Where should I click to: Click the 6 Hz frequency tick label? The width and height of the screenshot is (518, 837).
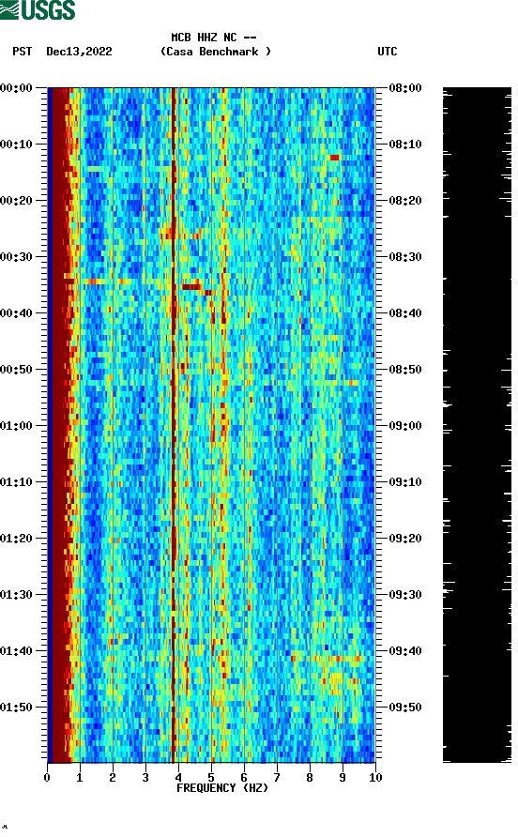[244, 777]
